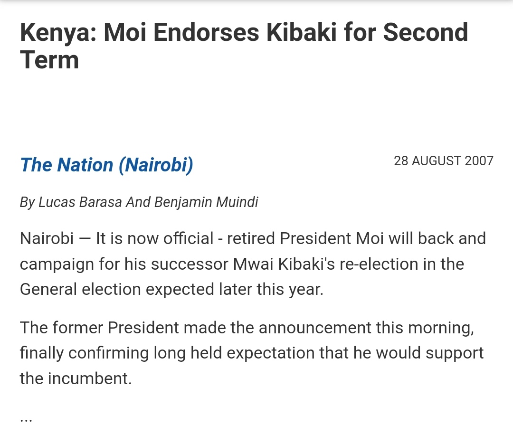The height and width of the screenshot is (425, 513).
Task: Click the article headline about Moi endorsing Kibaki
Action: coord(244,46)
